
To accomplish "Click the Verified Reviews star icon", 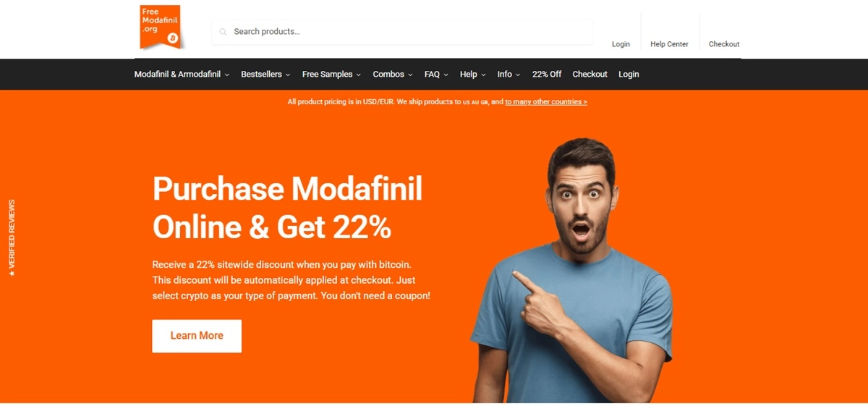I will click(11, 274).
